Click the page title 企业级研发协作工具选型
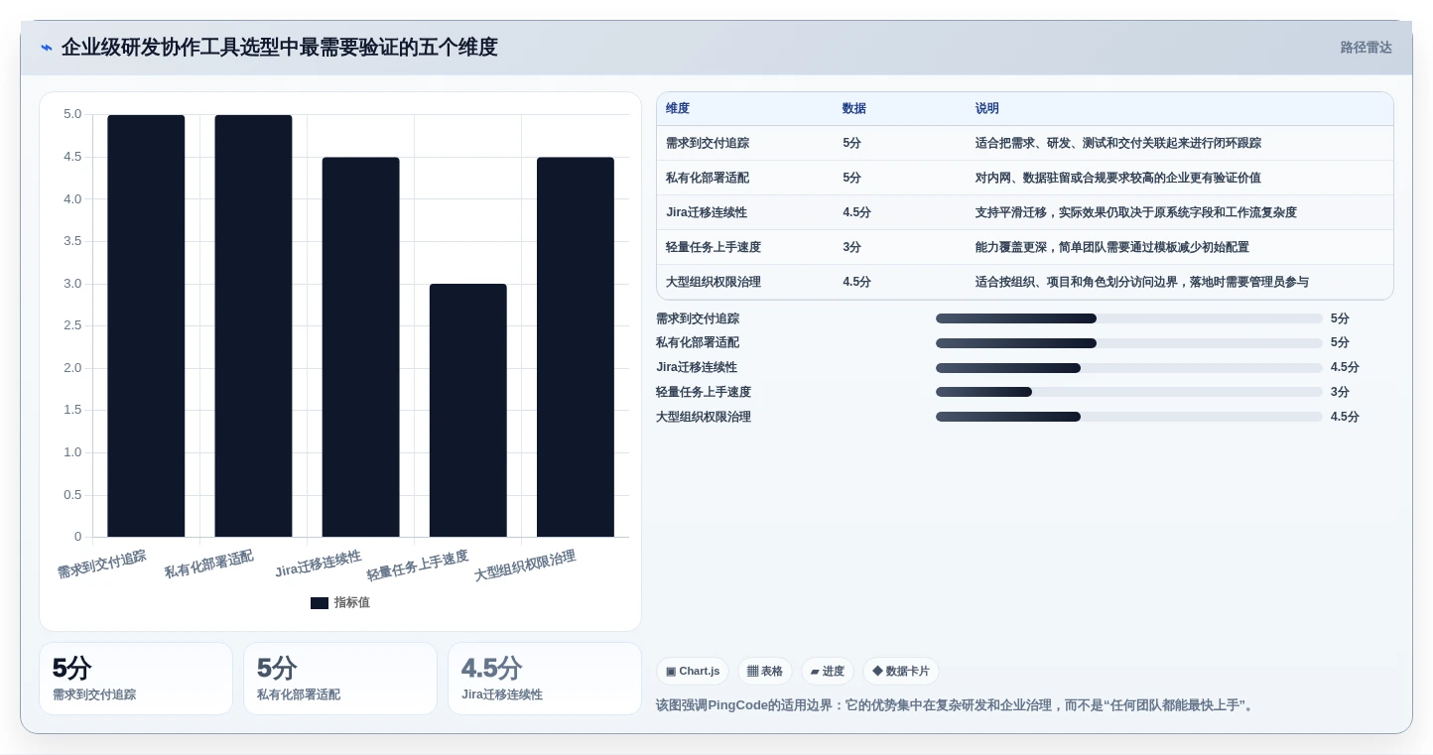Viewport: 1433px width, 755px height. (x=280, y=48)
